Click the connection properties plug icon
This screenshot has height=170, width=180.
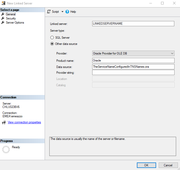(x=4, y=123)
